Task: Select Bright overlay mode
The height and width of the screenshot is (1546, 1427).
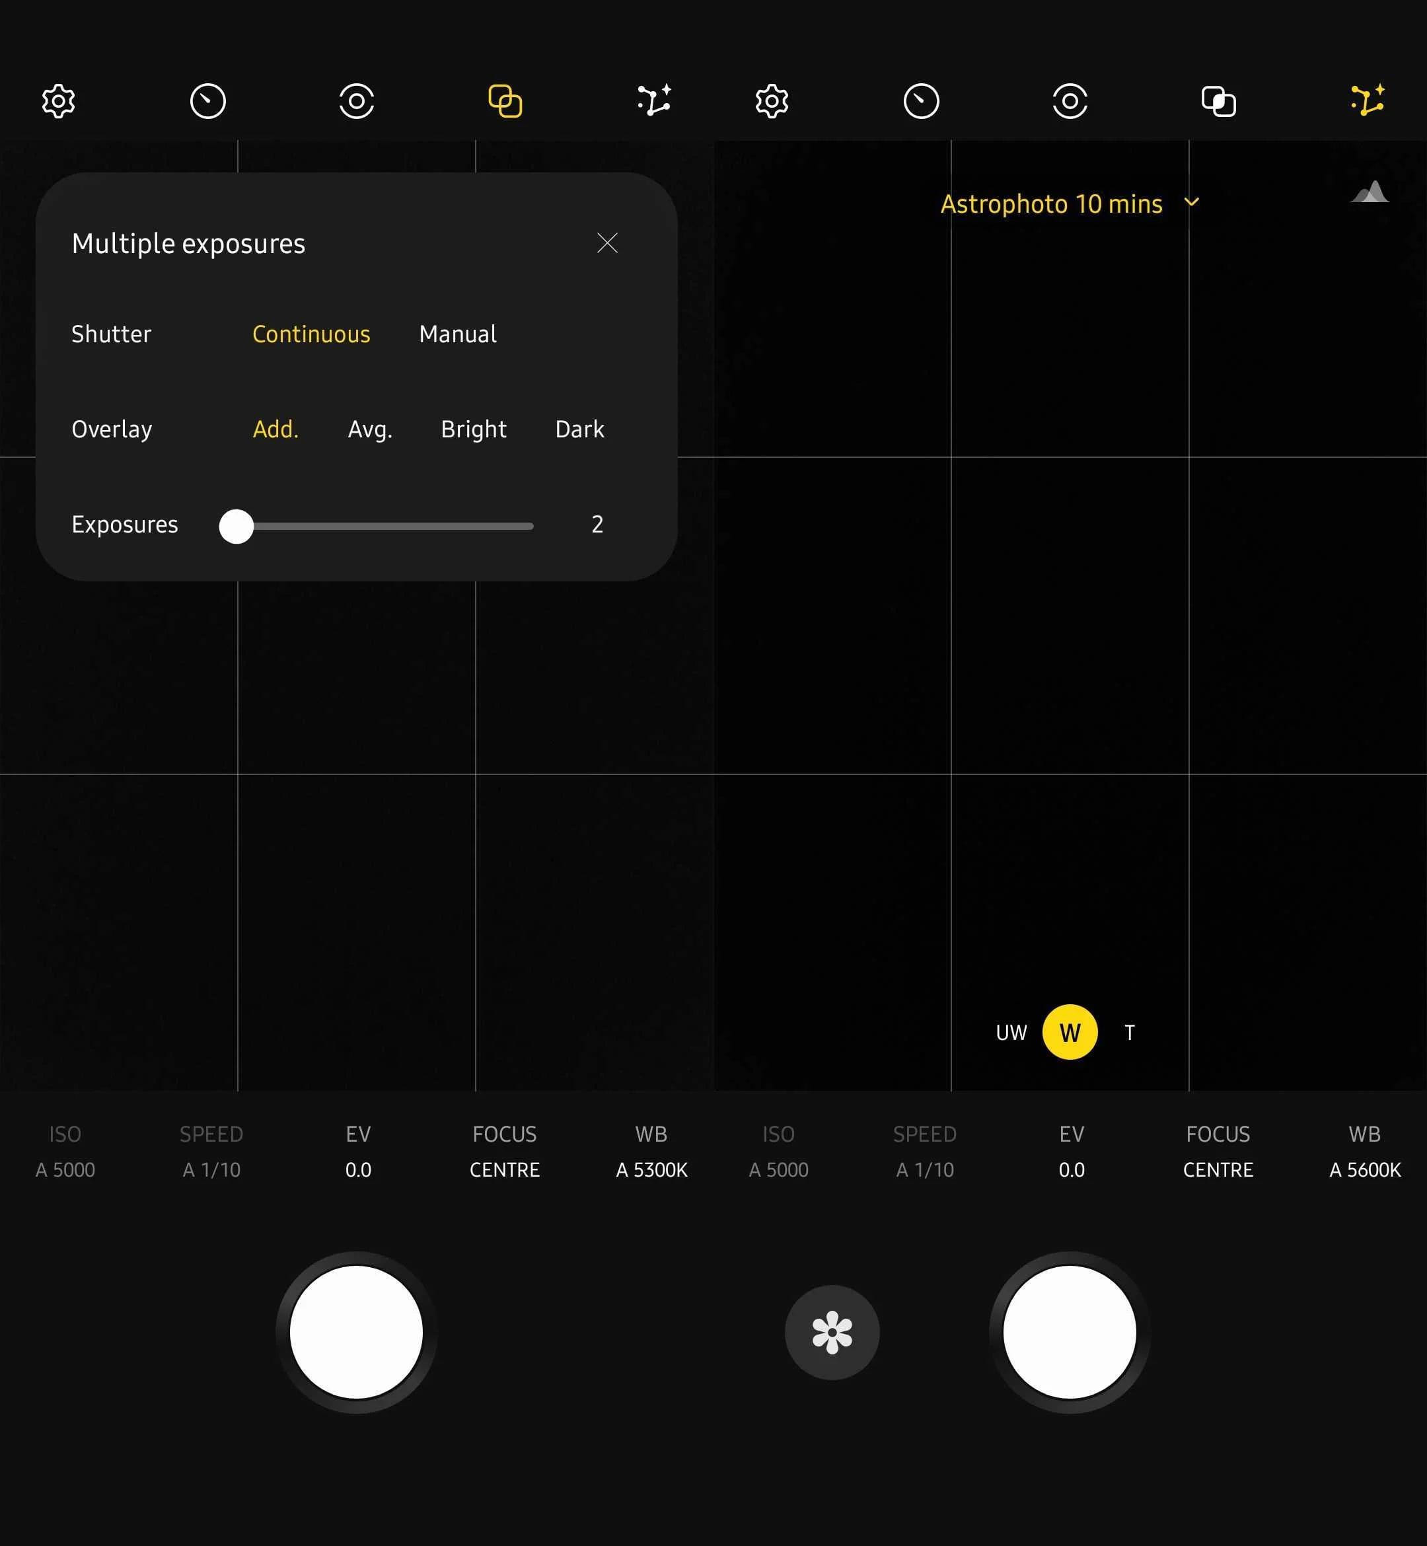Action: pos(473,429)
